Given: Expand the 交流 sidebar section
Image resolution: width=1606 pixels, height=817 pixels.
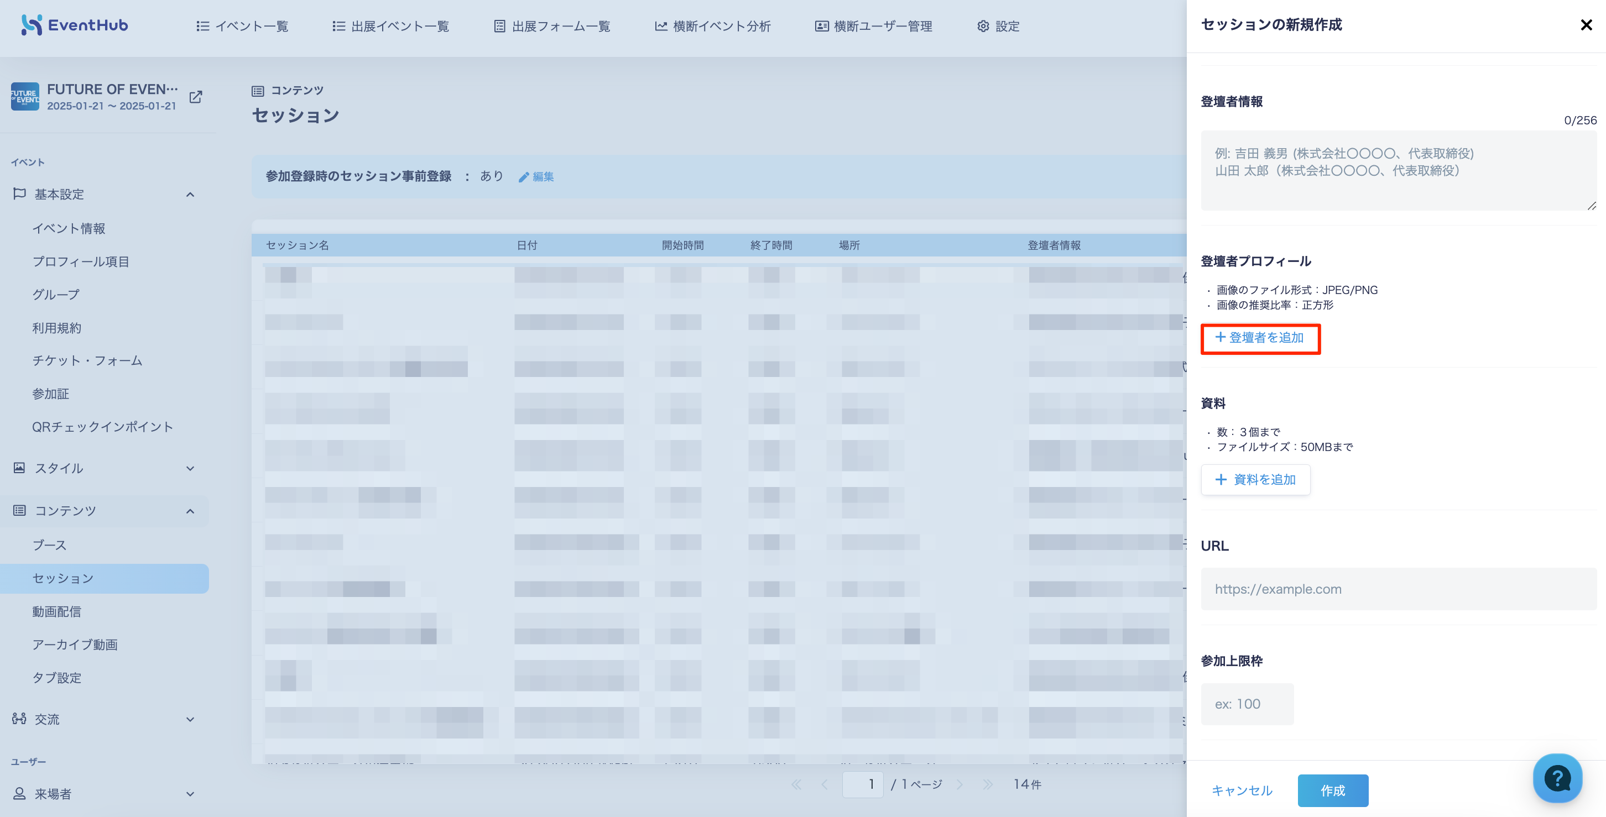Looking at the screenshot, I should point(104,719).
